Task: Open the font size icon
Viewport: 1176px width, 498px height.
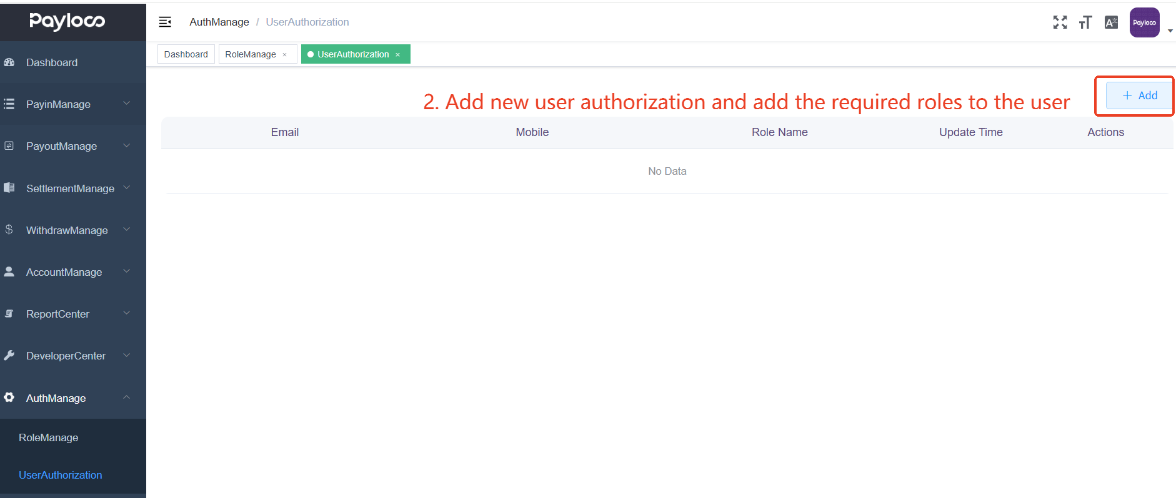Action: tap(1085, 22)
